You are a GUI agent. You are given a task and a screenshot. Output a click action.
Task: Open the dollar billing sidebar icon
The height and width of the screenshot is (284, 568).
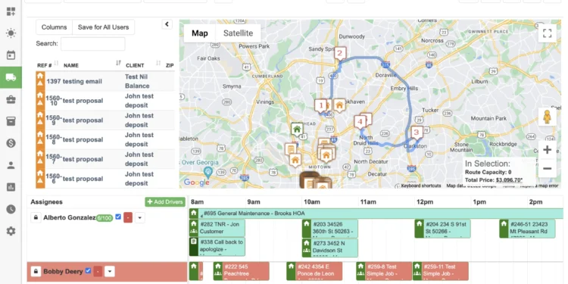click(x=11, y=143)
